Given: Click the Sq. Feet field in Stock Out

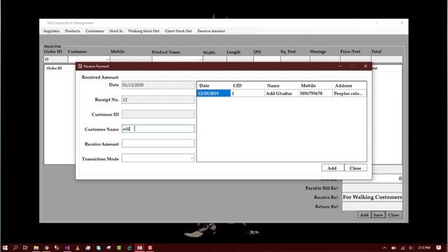Looking at the screenshot, I should pos(295,59).
